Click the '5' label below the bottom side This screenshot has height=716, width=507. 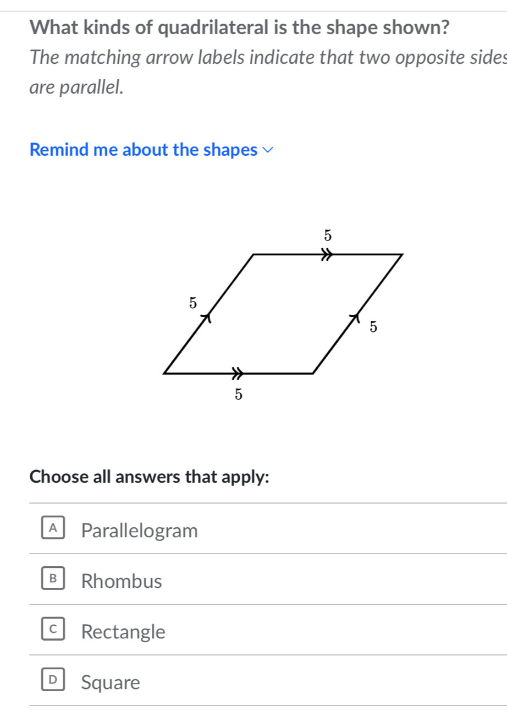click(238, 394)
